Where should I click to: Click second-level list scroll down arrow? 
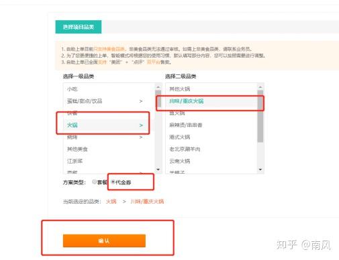pos(260,170)
